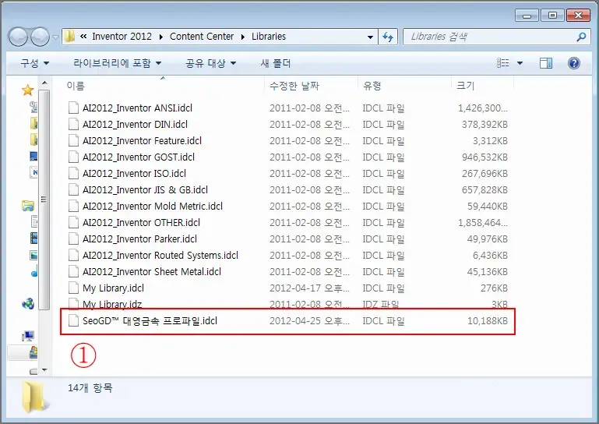Click the 새 폴더 button
This screenshot has height=424, width=599.
tap(276, 63)
